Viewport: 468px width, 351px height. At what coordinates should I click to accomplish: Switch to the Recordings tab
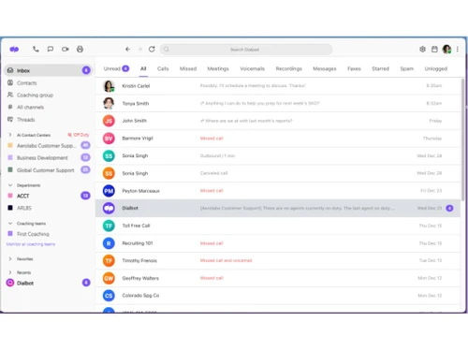click(x=288, y=68)
